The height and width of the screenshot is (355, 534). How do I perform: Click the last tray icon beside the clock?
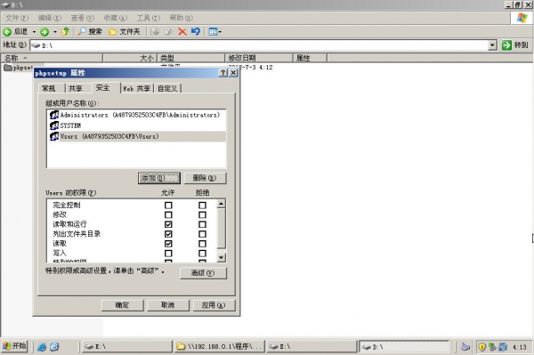coord(503,346)
